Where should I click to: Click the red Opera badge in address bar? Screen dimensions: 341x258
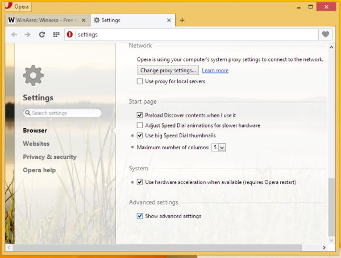coord(69,34)
